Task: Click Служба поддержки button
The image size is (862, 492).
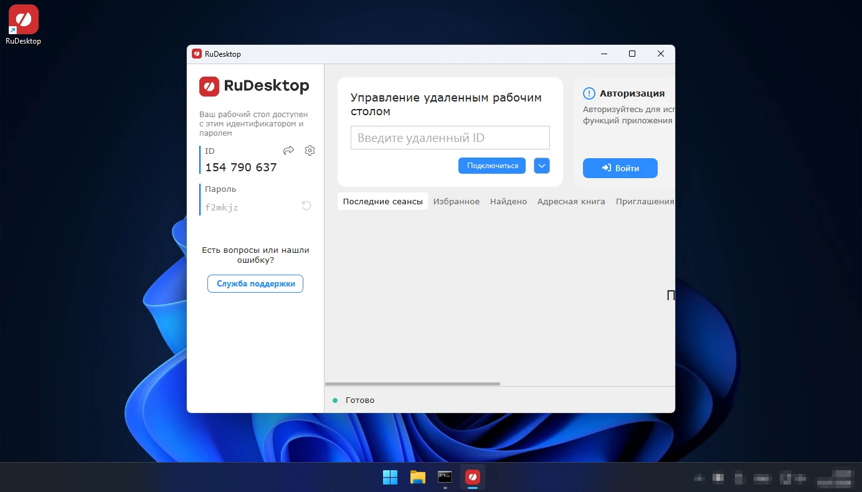Action: (255, 283)
